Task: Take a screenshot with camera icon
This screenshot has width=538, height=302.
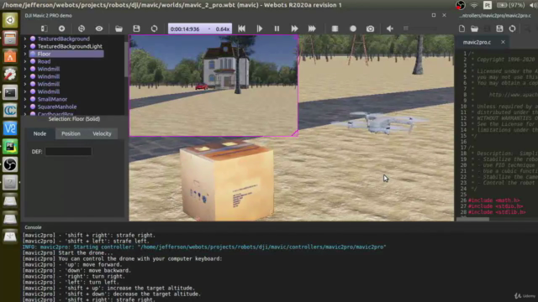Action: coord(370,29)
